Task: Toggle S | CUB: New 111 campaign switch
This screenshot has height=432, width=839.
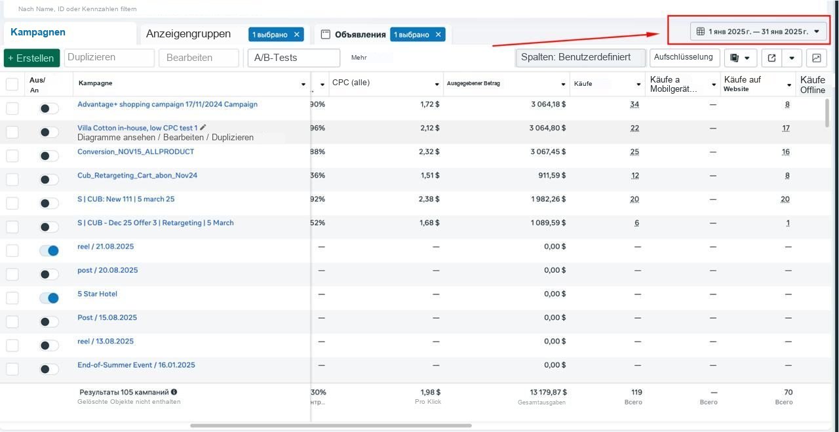Action: 49,203
